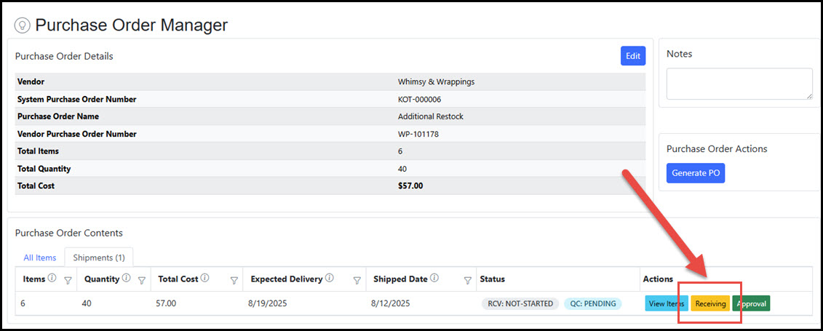This screenshot has height=331, width=823.
Task: Click the lightbulb icon beside Purchase Order Manager
Action: click(22, 25)
